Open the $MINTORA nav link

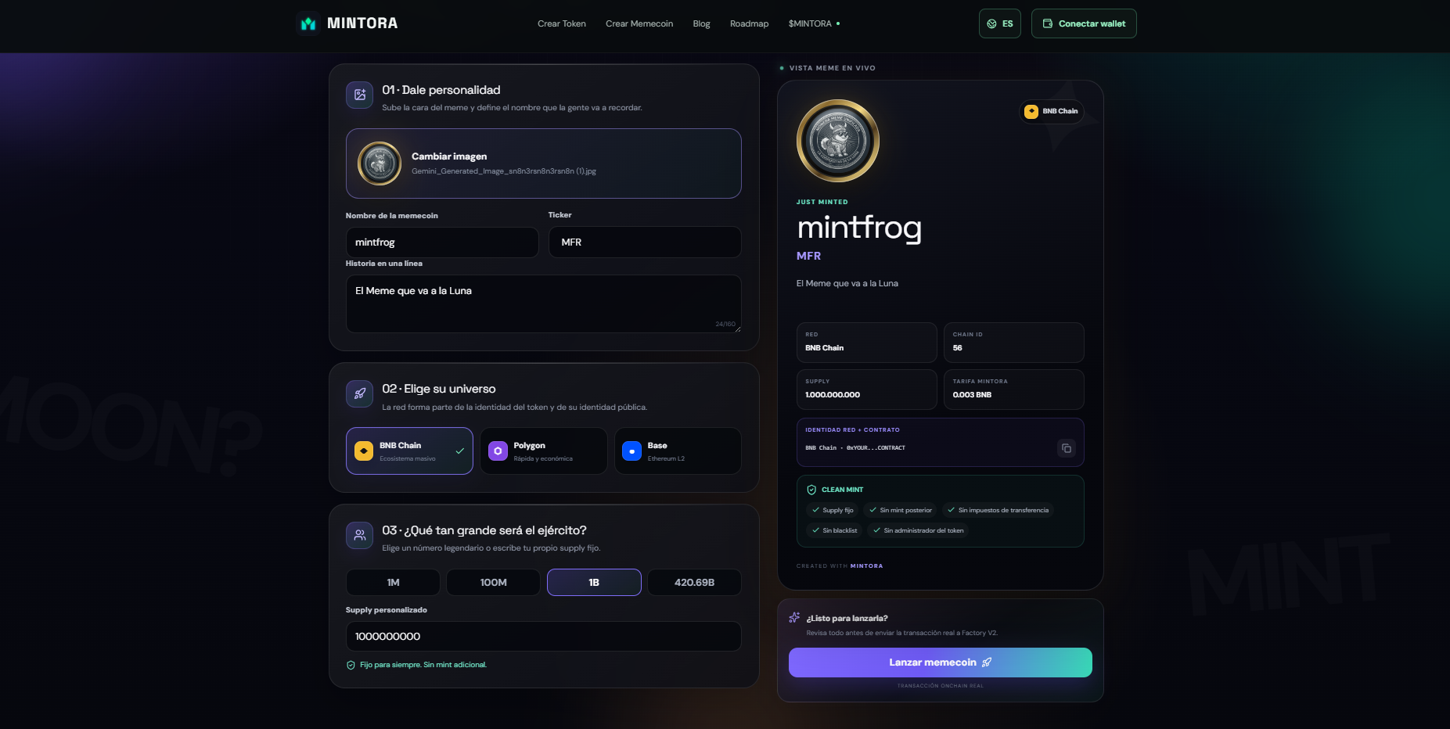click(x=814, y=23)
